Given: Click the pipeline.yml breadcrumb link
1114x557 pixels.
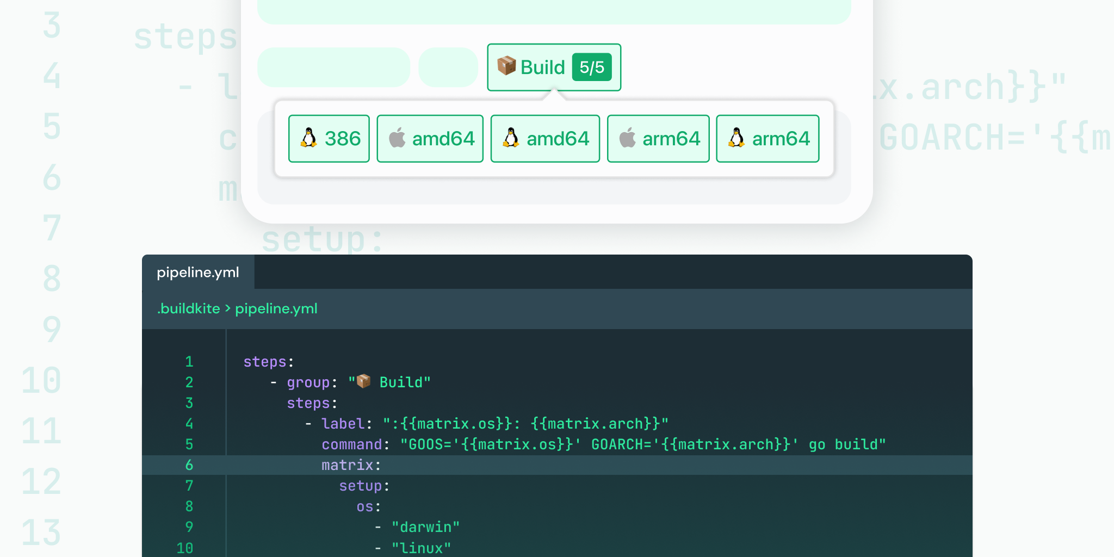Looking at the screenshot, I should 276,308.
